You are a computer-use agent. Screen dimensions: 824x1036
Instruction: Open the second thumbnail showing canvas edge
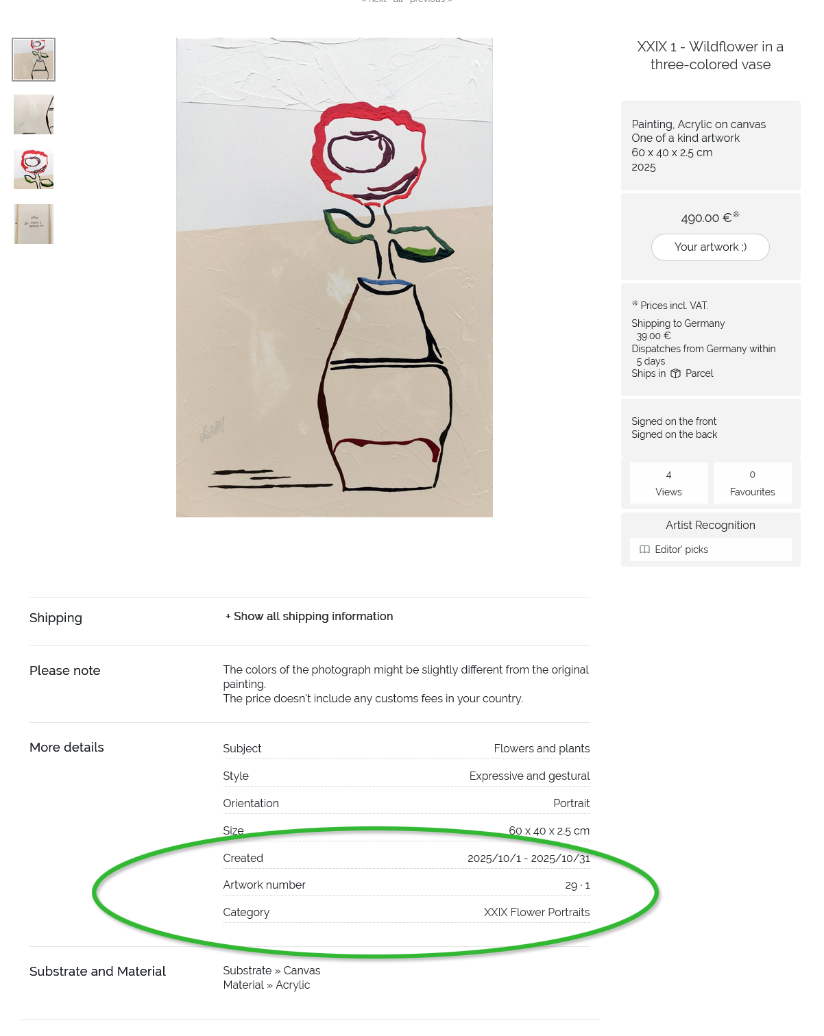(x=34, y=114)
